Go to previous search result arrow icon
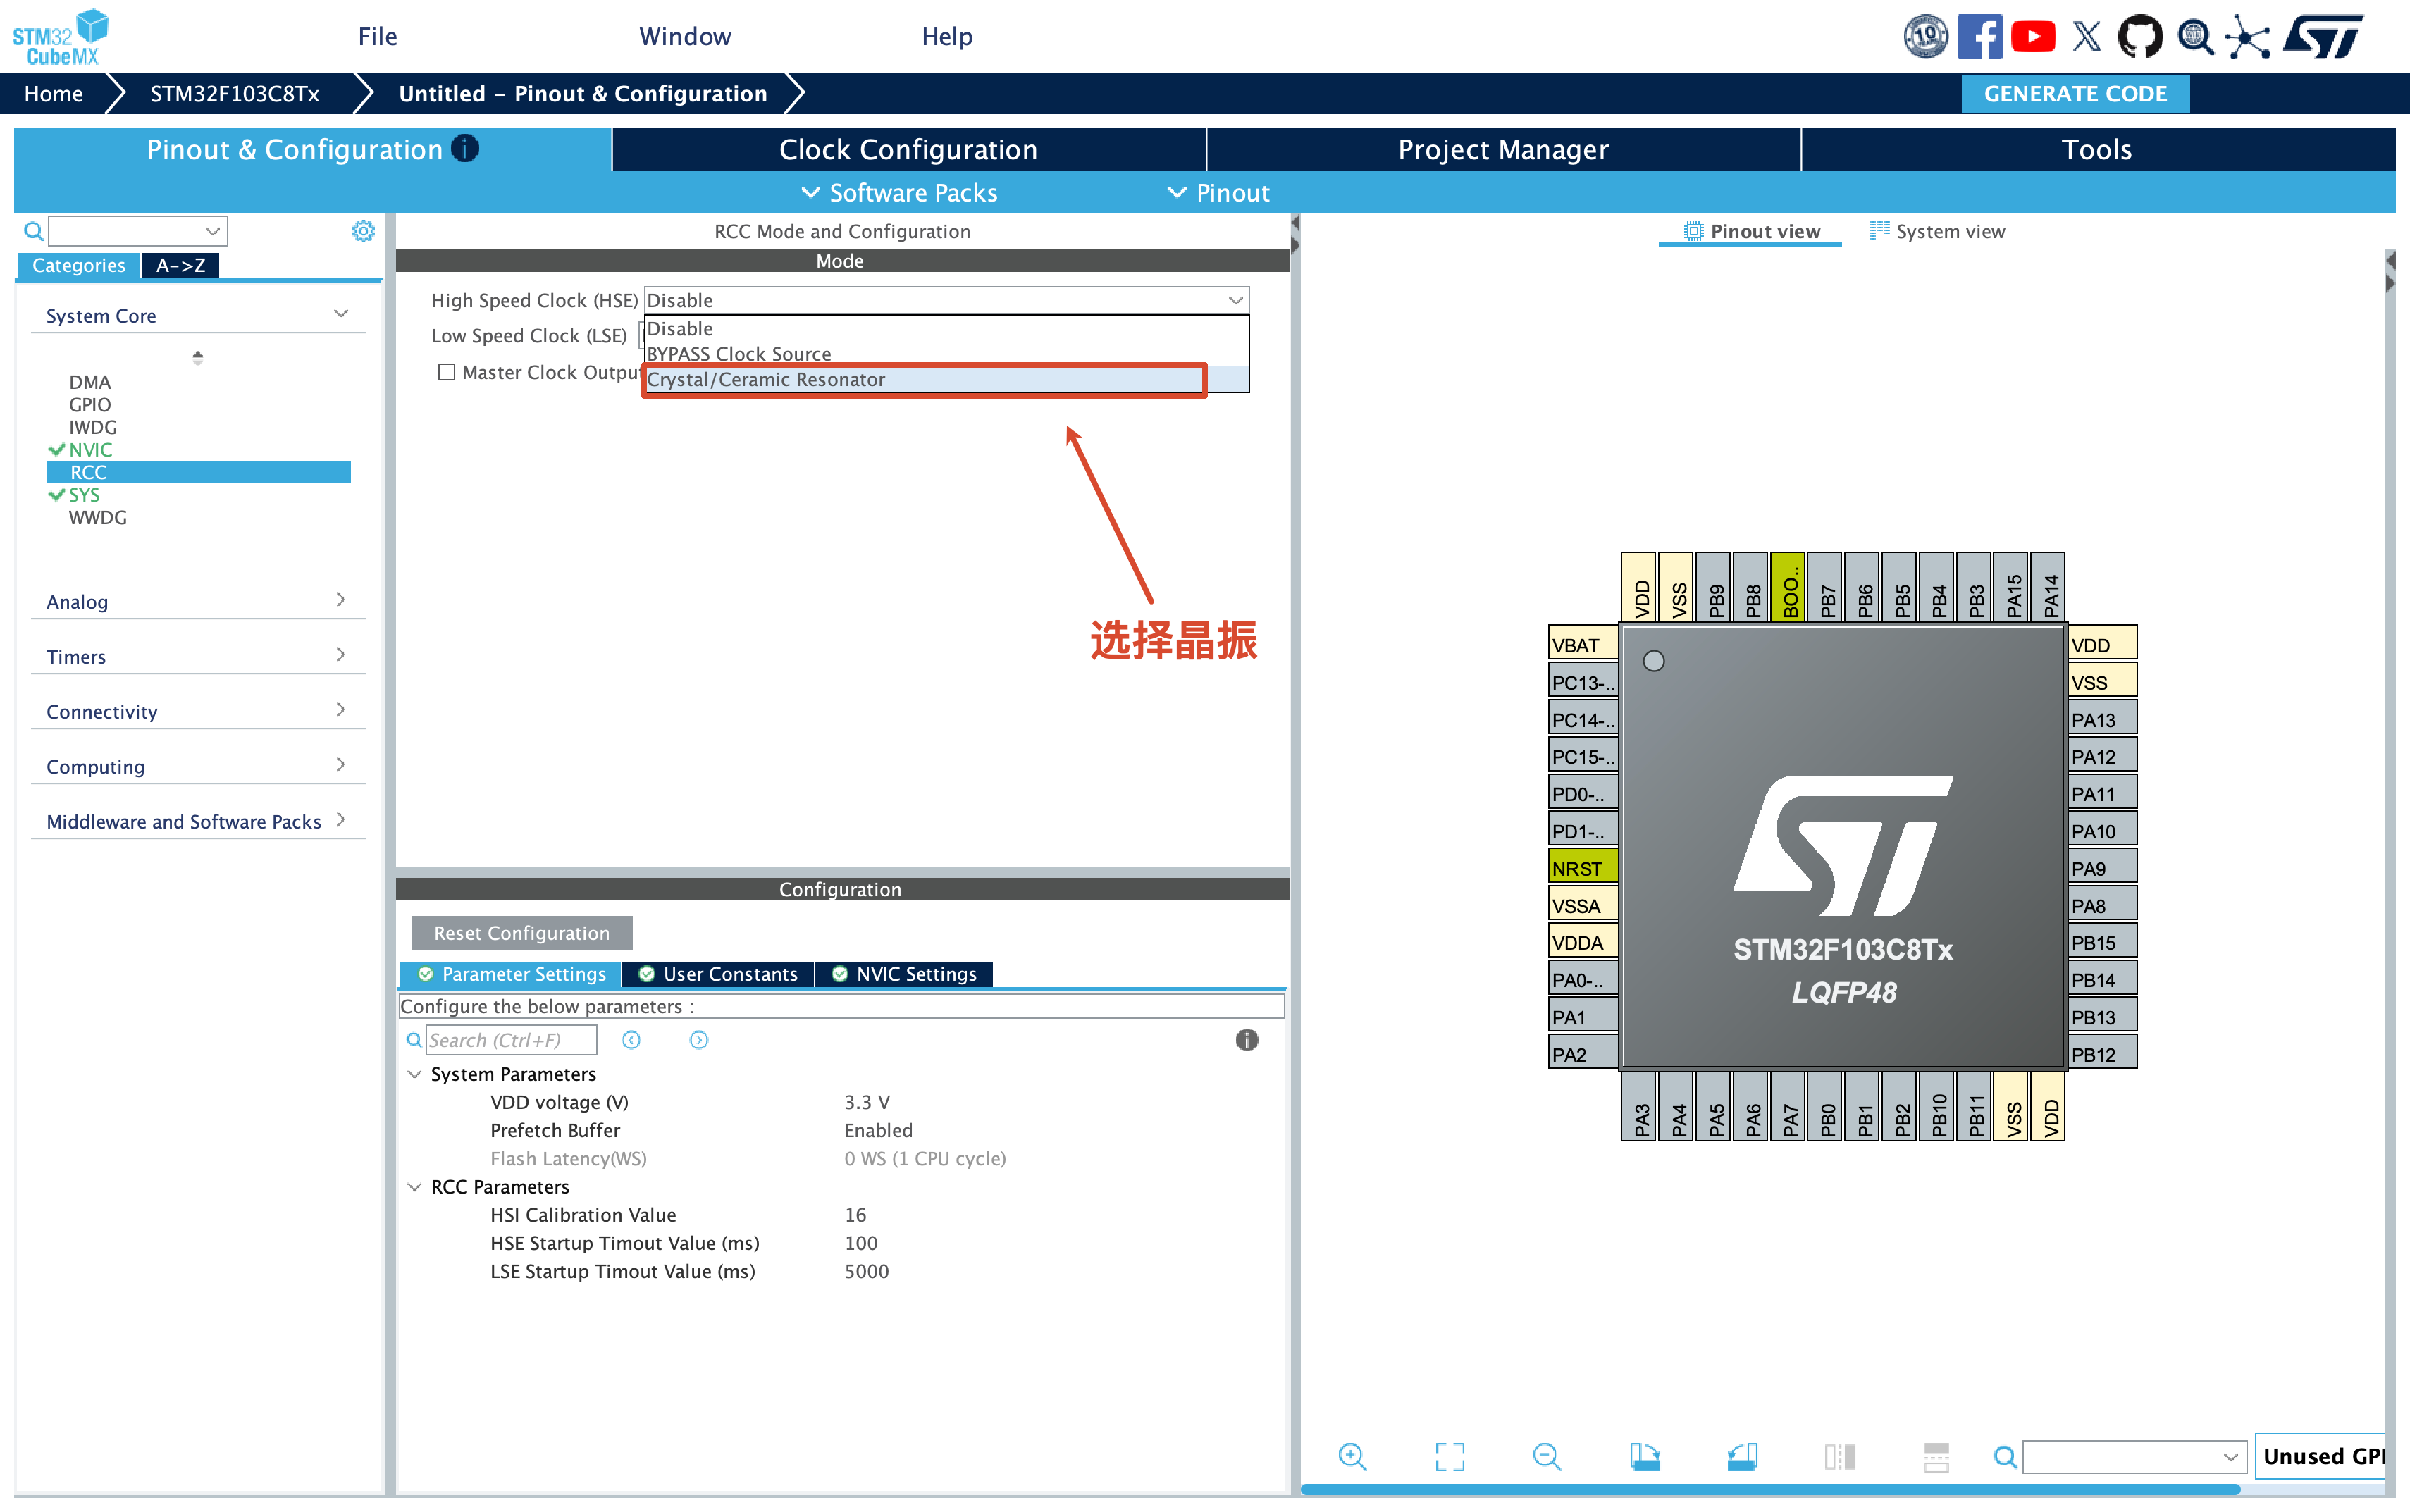The image size is (2410, 1512). pos(631,1040)
